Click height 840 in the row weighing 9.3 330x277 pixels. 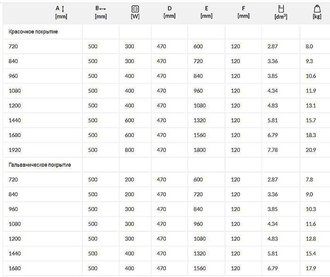pyautogui.click(x=13, y=61)
